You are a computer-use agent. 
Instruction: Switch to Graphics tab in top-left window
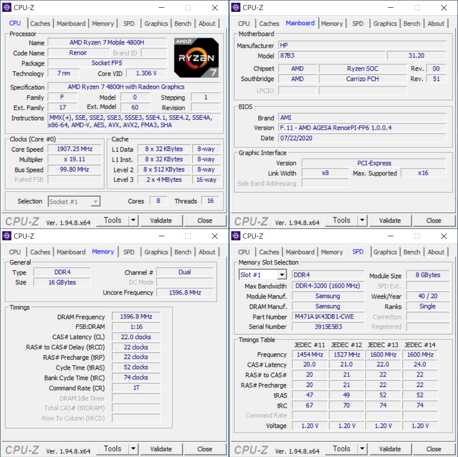click(x=156, y=23)
